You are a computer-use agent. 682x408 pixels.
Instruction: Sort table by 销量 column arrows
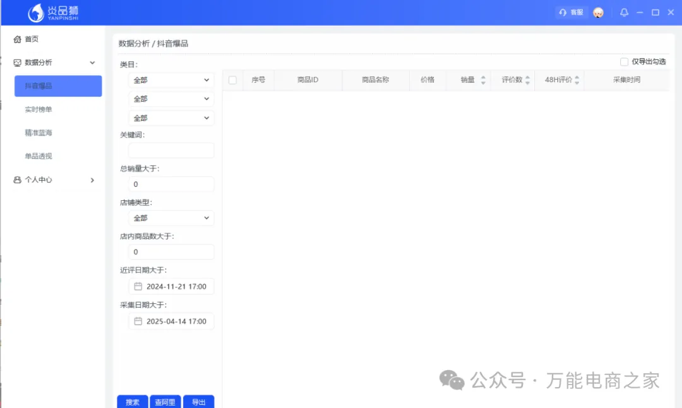click(483, 80)
